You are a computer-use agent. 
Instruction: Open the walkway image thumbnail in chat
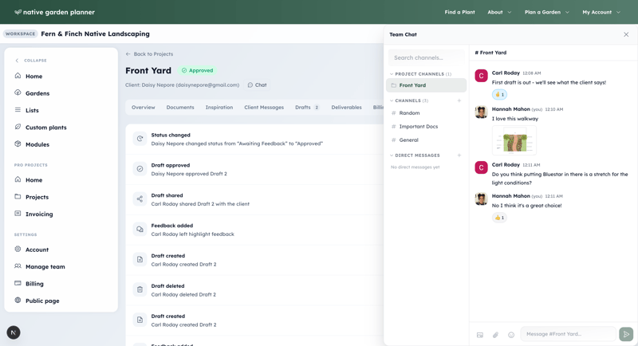click(514, 140)
